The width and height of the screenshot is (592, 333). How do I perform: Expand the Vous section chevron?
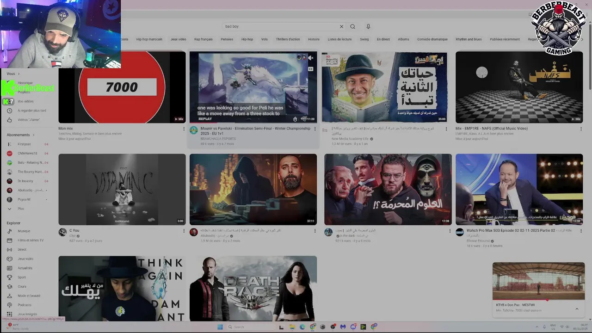tap(18, 74)
